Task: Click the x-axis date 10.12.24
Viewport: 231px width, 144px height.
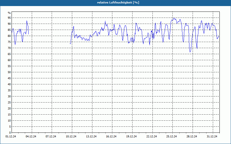Action: [71, 137]
